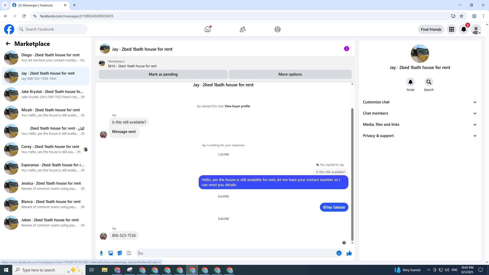489x275 pixels.
Task: Click the browser address bar URL
Action: click(x=77, y=16)
